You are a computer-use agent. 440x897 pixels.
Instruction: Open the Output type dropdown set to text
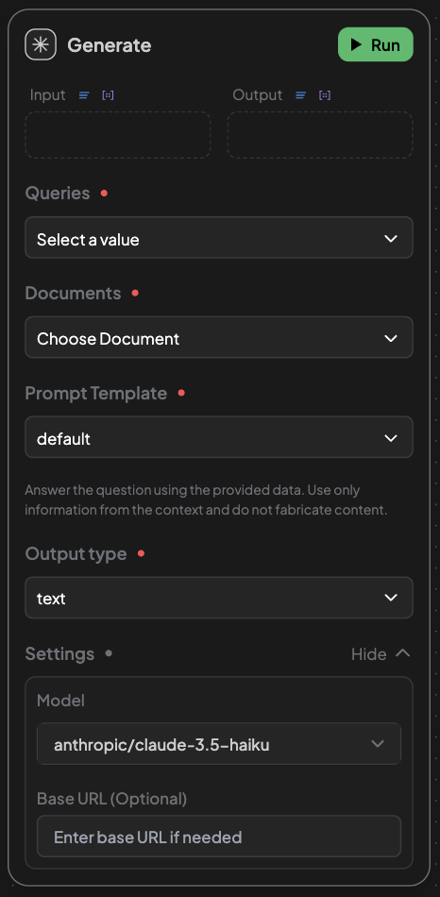(x=218, y=598)
